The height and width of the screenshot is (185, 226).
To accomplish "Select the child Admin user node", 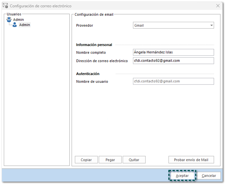I will pos(24,25).
